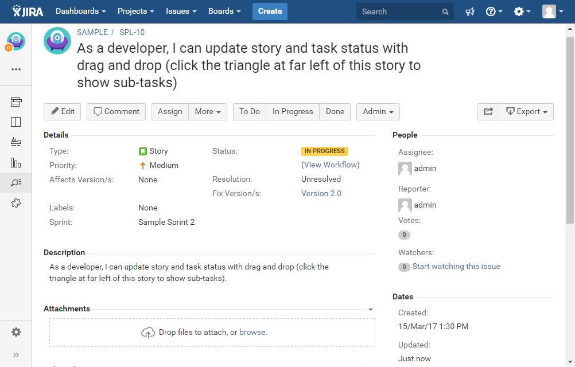Open the Boards menu
The image size is (575, 367).
[224, 11]
